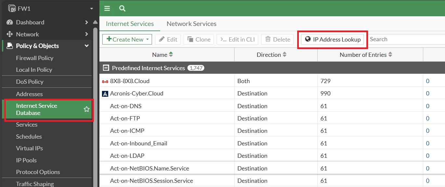Click the FW1 firewall device icon

(x=12, y=8)
